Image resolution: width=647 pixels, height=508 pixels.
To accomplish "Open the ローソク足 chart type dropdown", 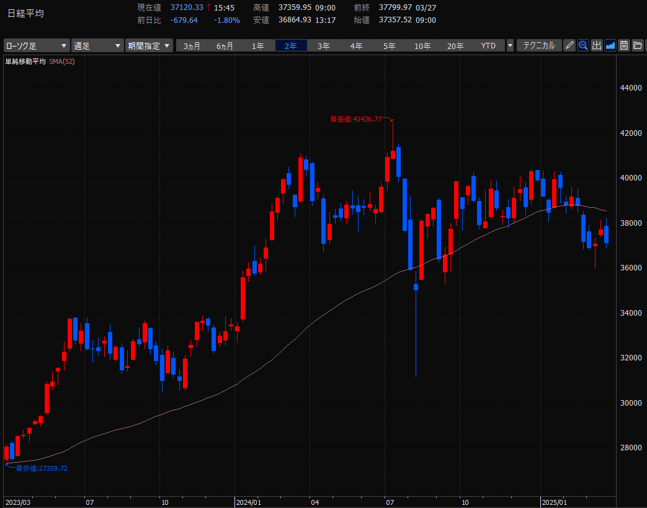I will click(x=37, y=45).
